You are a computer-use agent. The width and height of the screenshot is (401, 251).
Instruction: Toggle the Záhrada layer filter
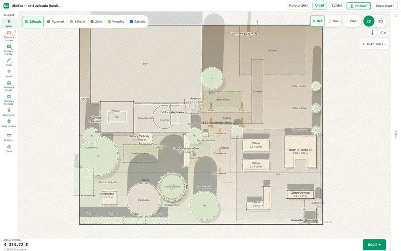(33, 21)
